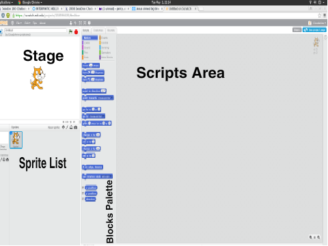The width and height of the screenshot is (328, 246).
Task: Select the Sprite1 cat thumbnail
Action: [16, 140]
